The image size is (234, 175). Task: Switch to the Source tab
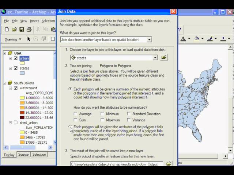(x=23, y=154)
